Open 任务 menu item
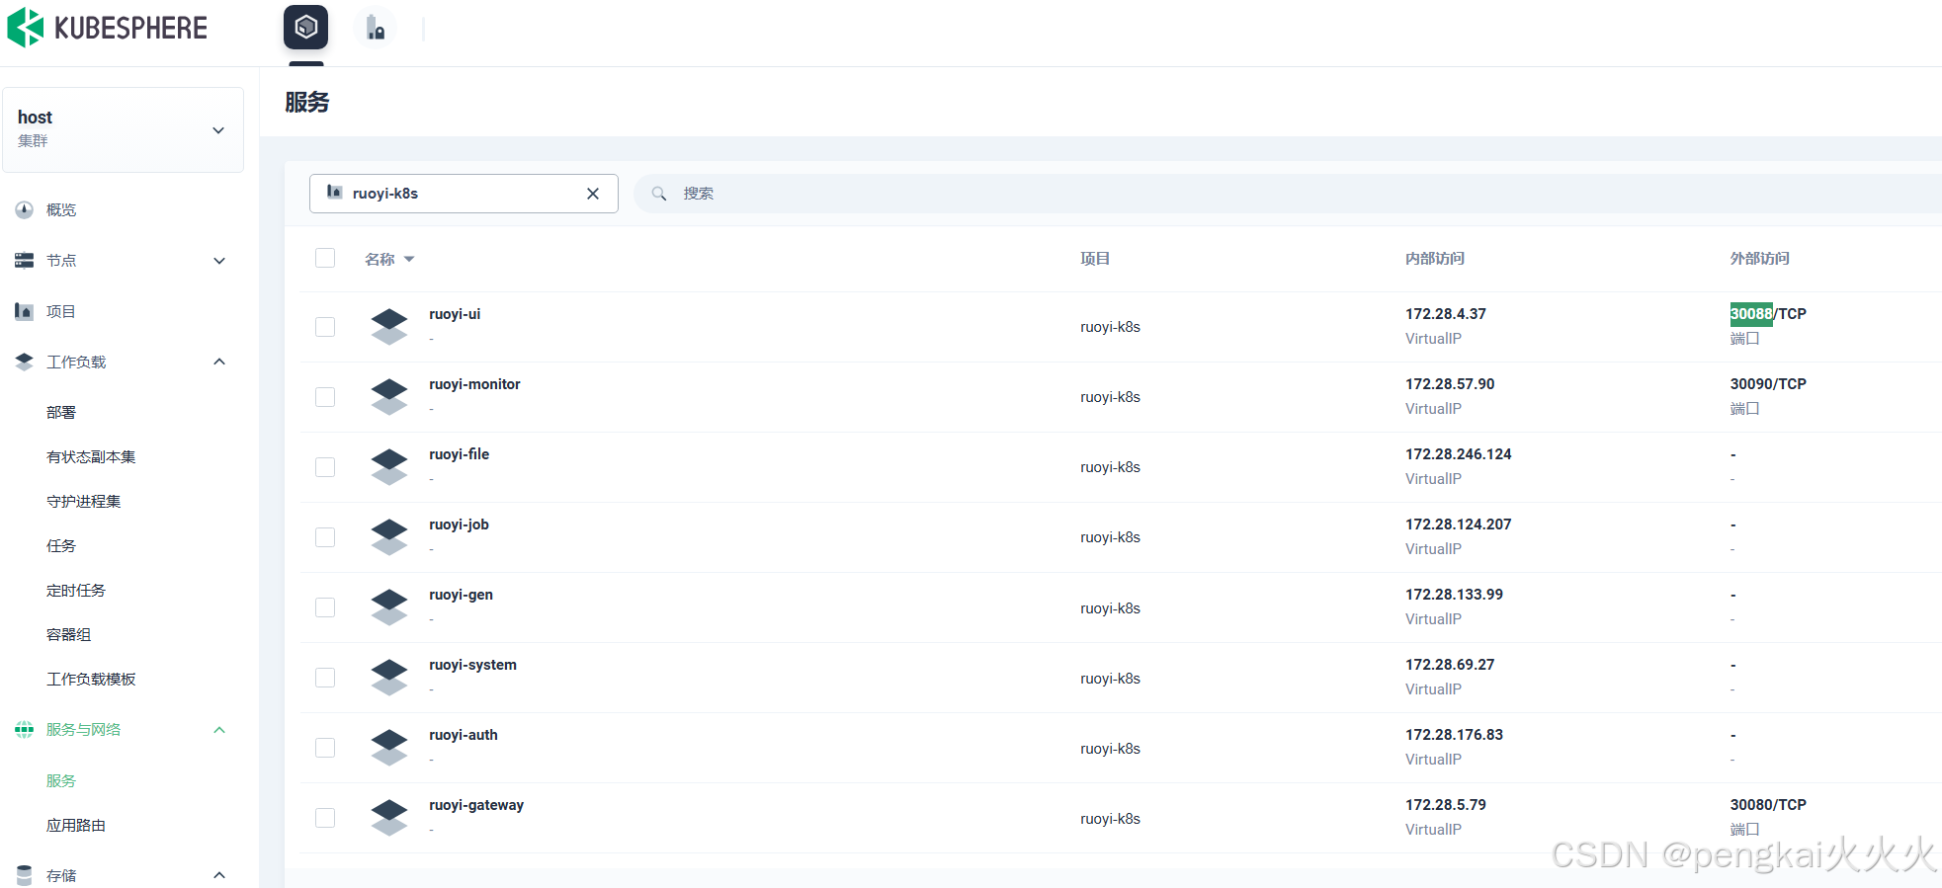1942x888 pixels. [x=61, y=545]
